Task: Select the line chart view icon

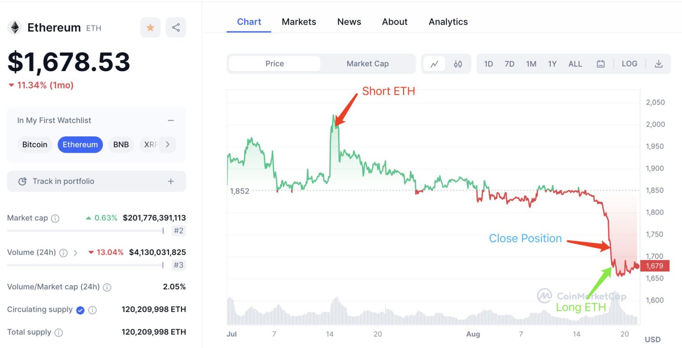Action: [435, 64]
